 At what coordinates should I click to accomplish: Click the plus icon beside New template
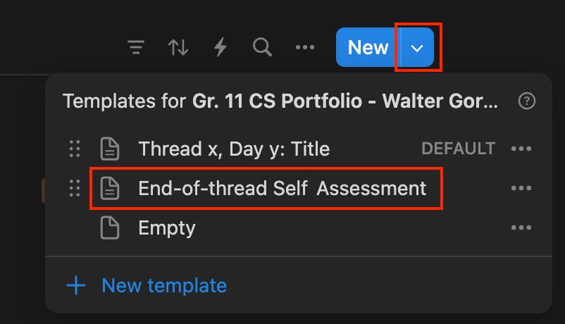(x=75, y=285)
